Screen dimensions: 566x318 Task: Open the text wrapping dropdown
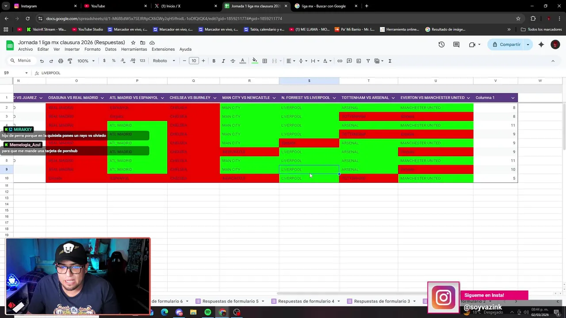click(314, 61)
